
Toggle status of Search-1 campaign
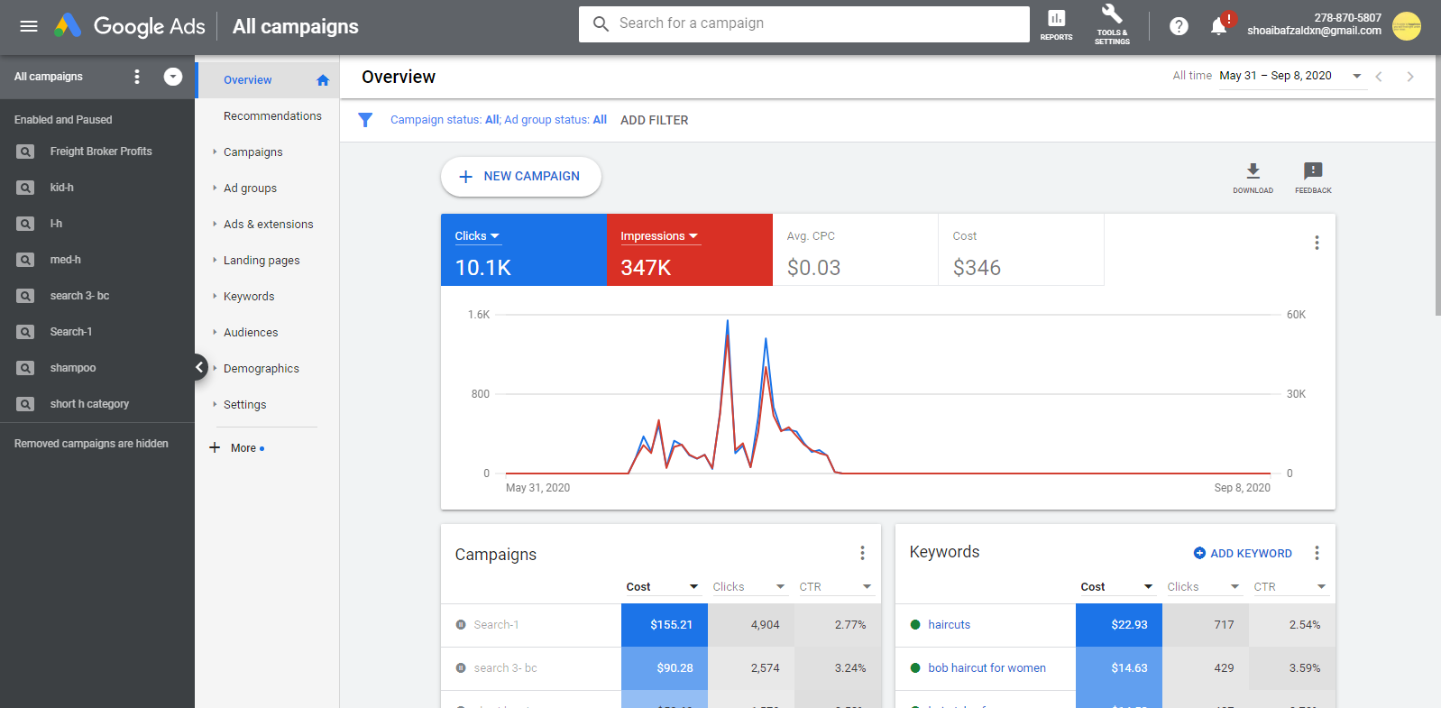tap(461, 625)
